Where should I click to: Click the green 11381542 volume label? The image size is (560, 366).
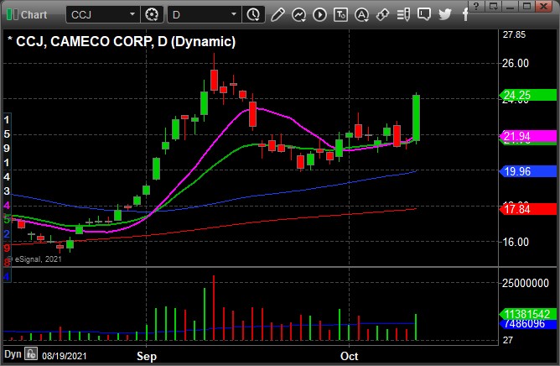pyautogui.click(x=528, y=314)
